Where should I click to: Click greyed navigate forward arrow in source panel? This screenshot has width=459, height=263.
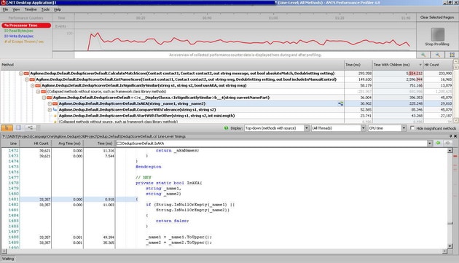point(447,143)
